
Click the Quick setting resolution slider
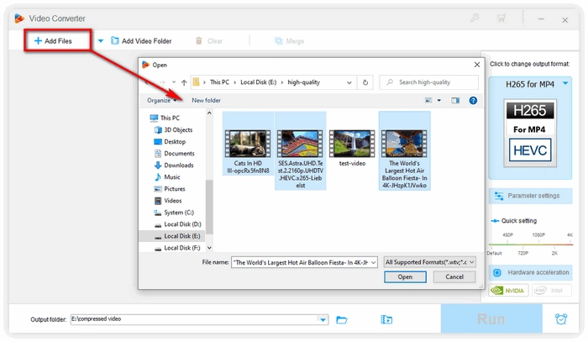[530, 245]
